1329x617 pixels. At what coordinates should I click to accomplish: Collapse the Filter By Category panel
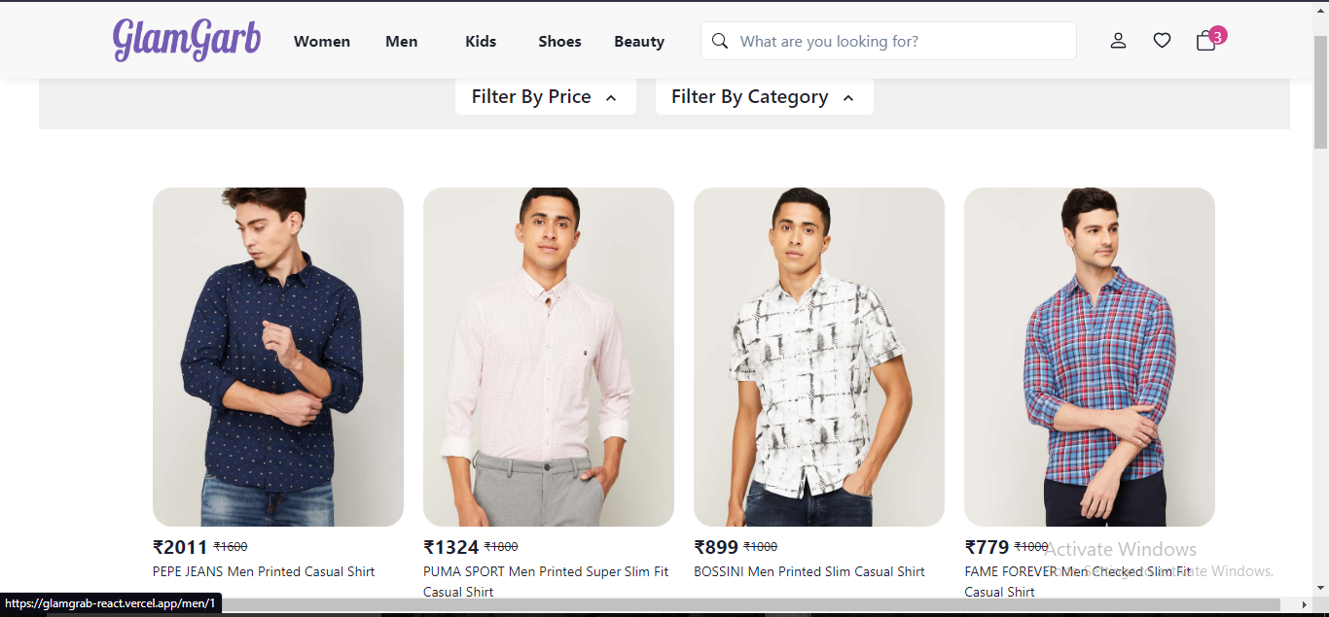[764, 96]
